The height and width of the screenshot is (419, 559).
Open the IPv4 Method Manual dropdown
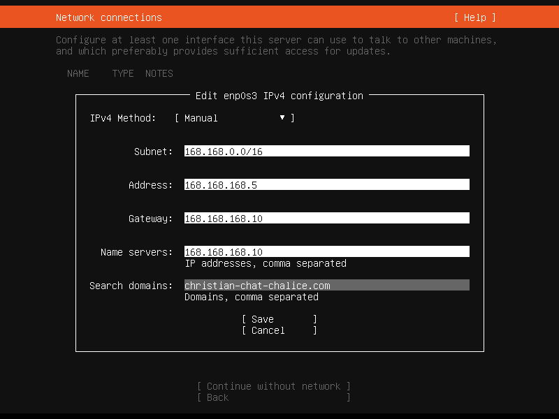point(234,118)
